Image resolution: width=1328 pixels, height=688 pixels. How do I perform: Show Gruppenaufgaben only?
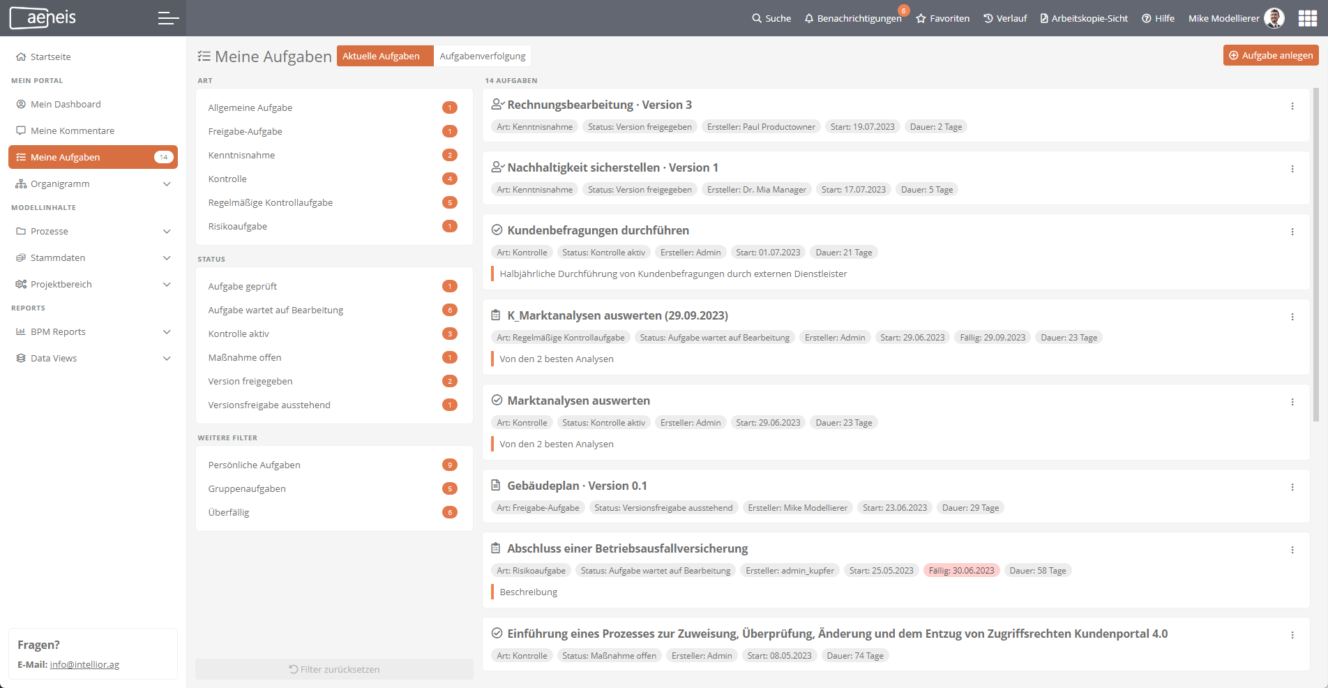point(334,488)
